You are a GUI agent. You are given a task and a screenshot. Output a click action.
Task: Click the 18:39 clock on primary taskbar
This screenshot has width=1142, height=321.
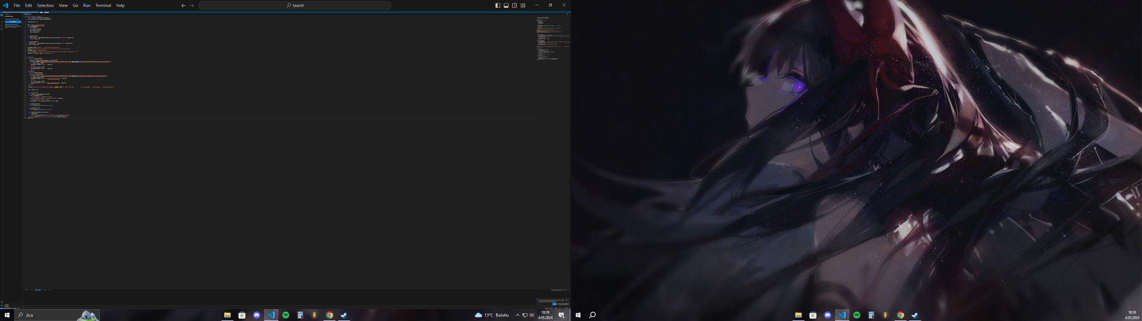click(x=545, y=315)
